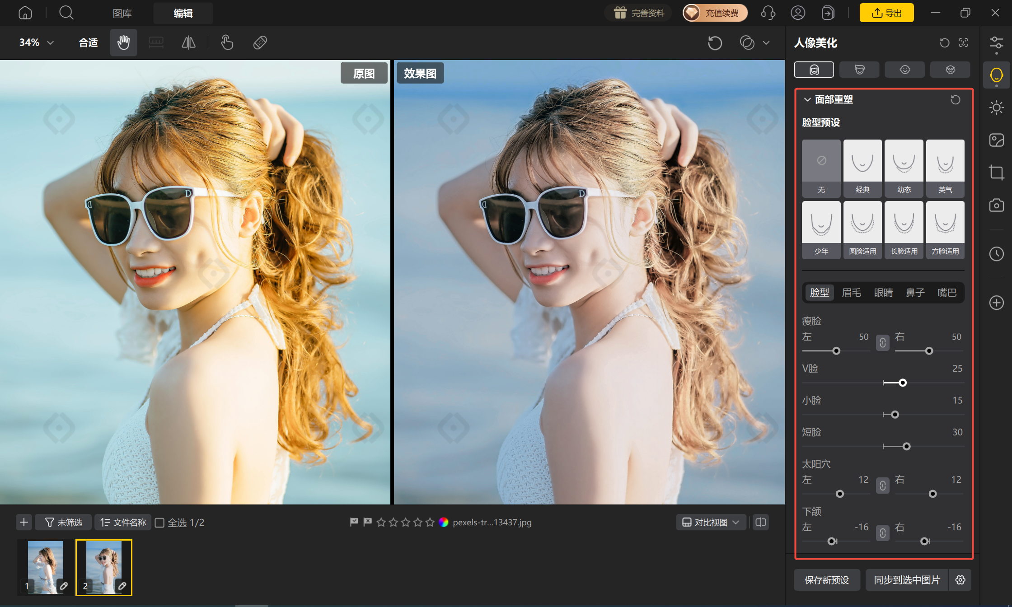Open the search magnifier icon
Image resolution: width=1012 pixels, height=607 pixels.
click(x=66, y=13)
